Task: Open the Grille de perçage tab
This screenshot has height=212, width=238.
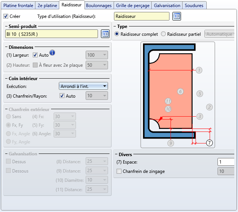Action: 133,6
